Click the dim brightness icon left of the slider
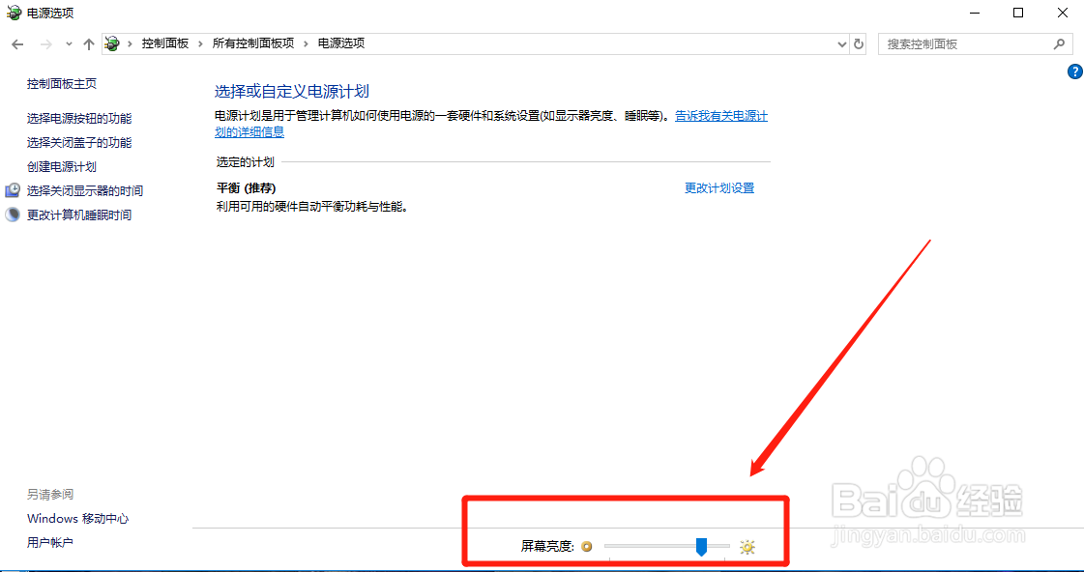 coord(587,546)
